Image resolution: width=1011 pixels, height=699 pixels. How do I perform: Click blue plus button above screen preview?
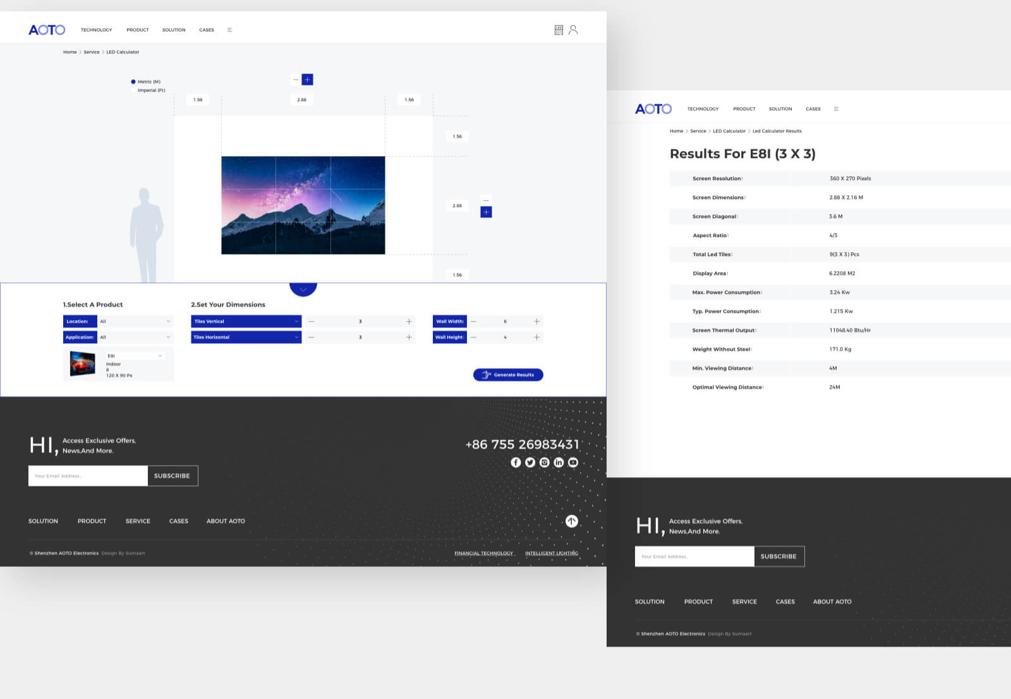pos(307,80)
